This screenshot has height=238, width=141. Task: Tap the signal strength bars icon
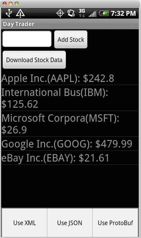93,14
